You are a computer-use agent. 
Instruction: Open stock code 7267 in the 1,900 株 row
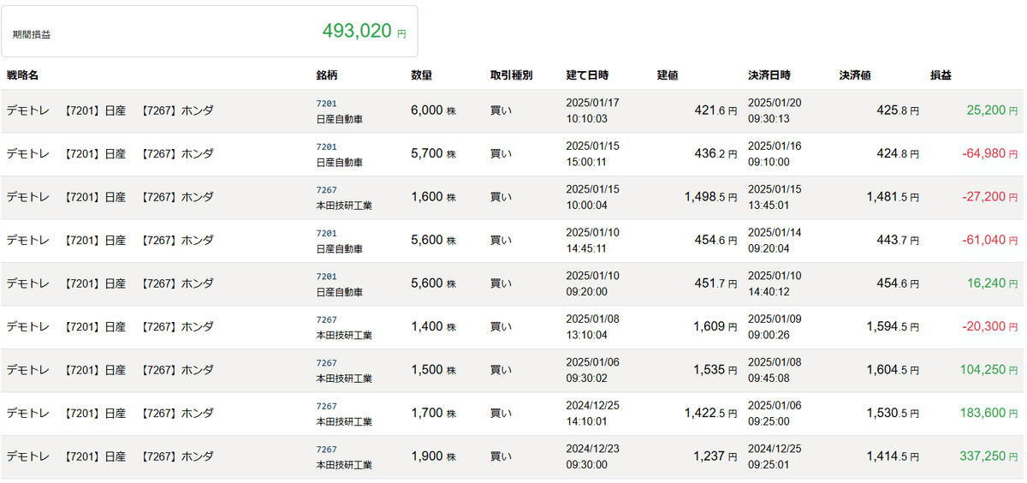point(326,449)
